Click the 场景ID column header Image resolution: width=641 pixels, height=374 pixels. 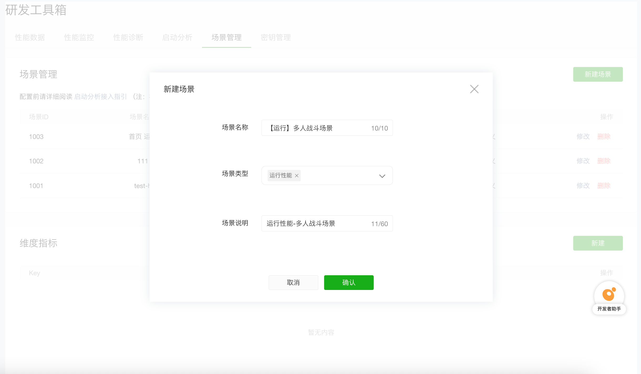click(39, 117)
